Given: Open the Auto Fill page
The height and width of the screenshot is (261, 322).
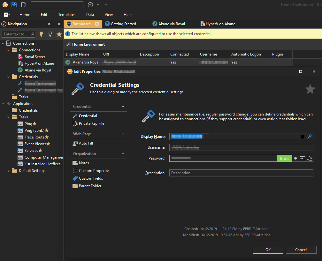Looking at the screenshot, I should [86, 143].
